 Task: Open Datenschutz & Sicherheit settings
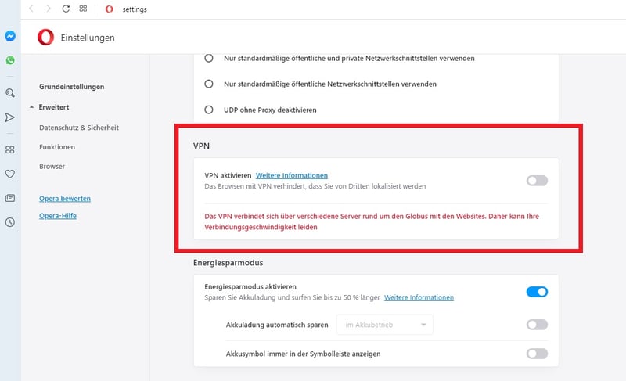79,128
